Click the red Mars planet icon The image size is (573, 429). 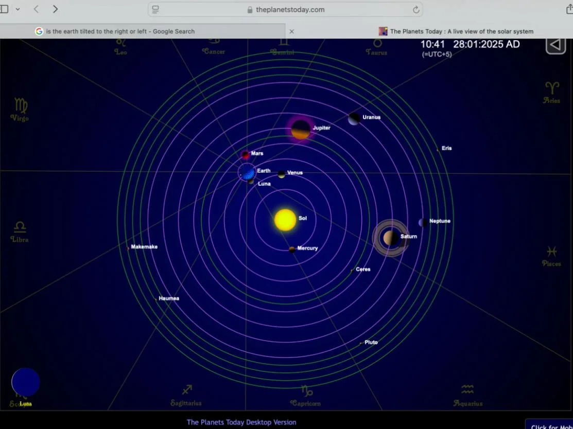click(246, 155)
